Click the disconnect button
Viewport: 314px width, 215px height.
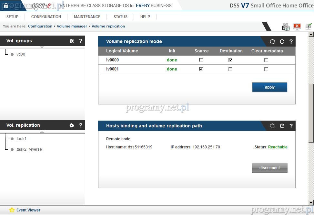coord(269,168)
